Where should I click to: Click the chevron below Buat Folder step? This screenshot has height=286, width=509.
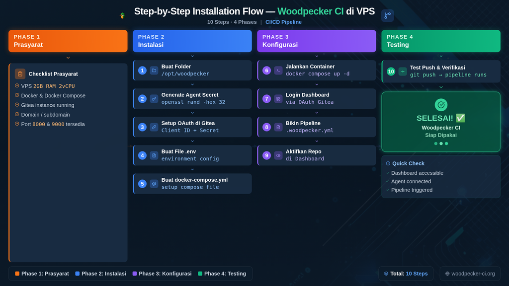192,84
